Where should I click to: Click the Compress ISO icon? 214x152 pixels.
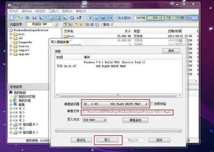[58, 18]
